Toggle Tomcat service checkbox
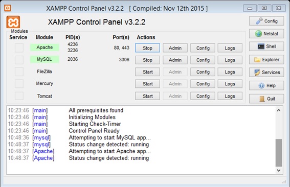 click(x=19, y=96)
